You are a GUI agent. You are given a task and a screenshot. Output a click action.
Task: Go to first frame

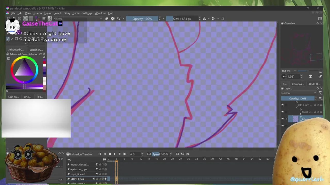[100, 154]
